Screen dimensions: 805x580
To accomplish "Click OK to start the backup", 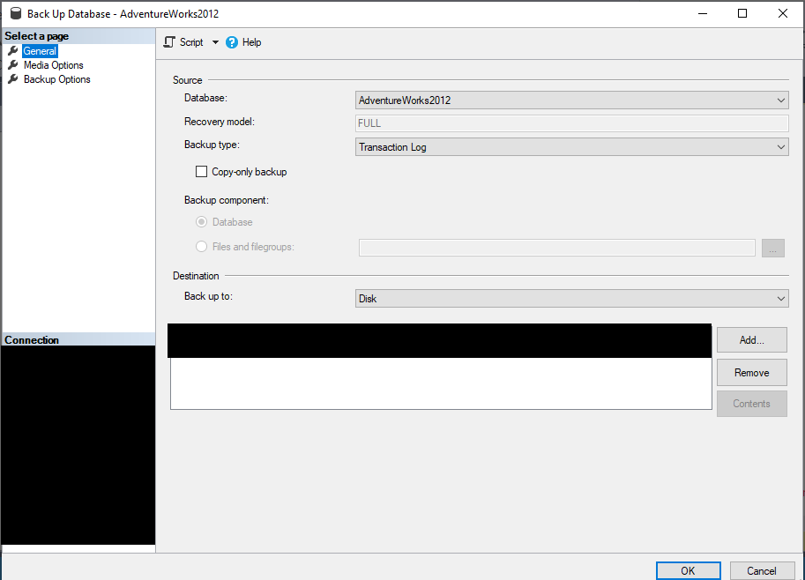I will 688,570.
